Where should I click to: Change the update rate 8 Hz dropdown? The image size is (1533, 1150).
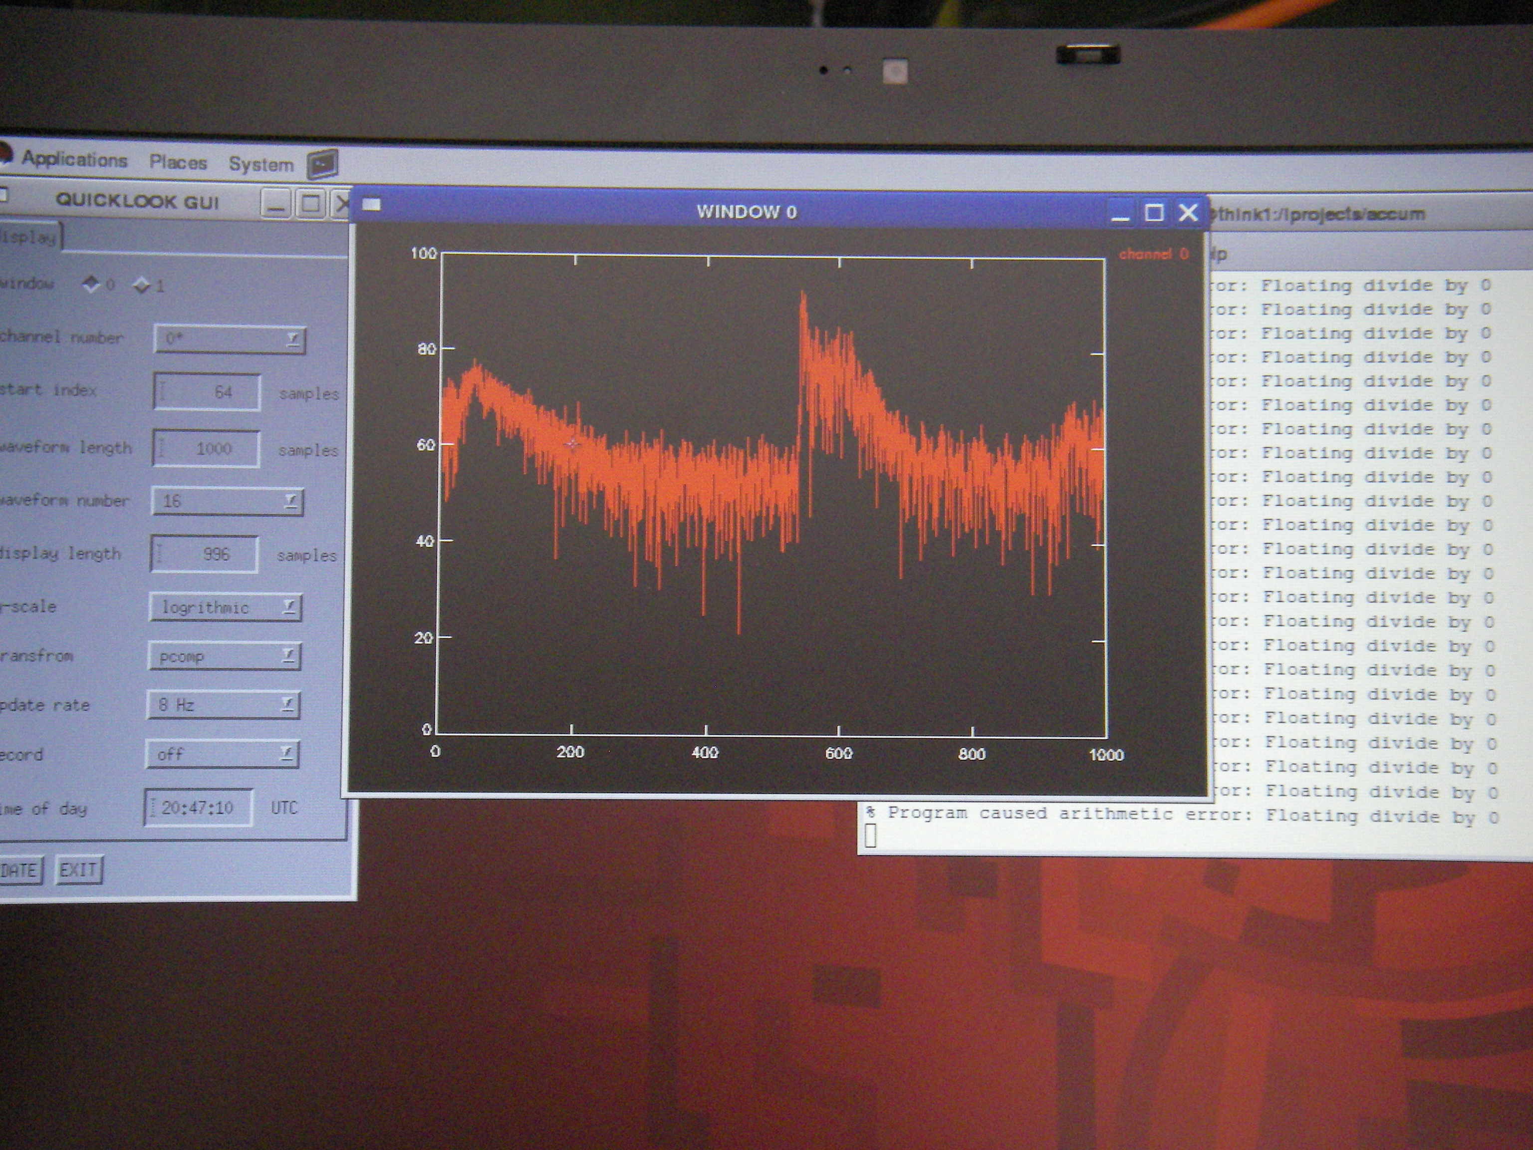[223, 705]
